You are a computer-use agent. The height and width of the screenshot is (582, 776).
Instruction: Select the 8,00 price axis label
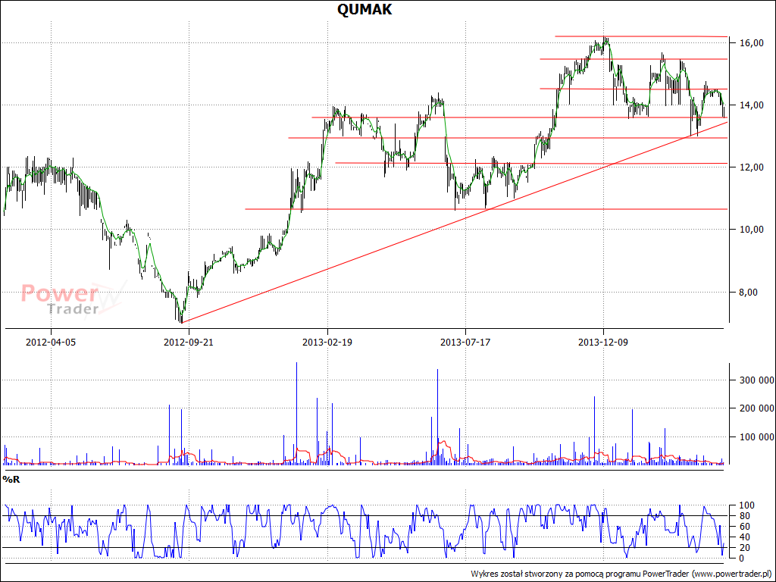click(748, 292)
